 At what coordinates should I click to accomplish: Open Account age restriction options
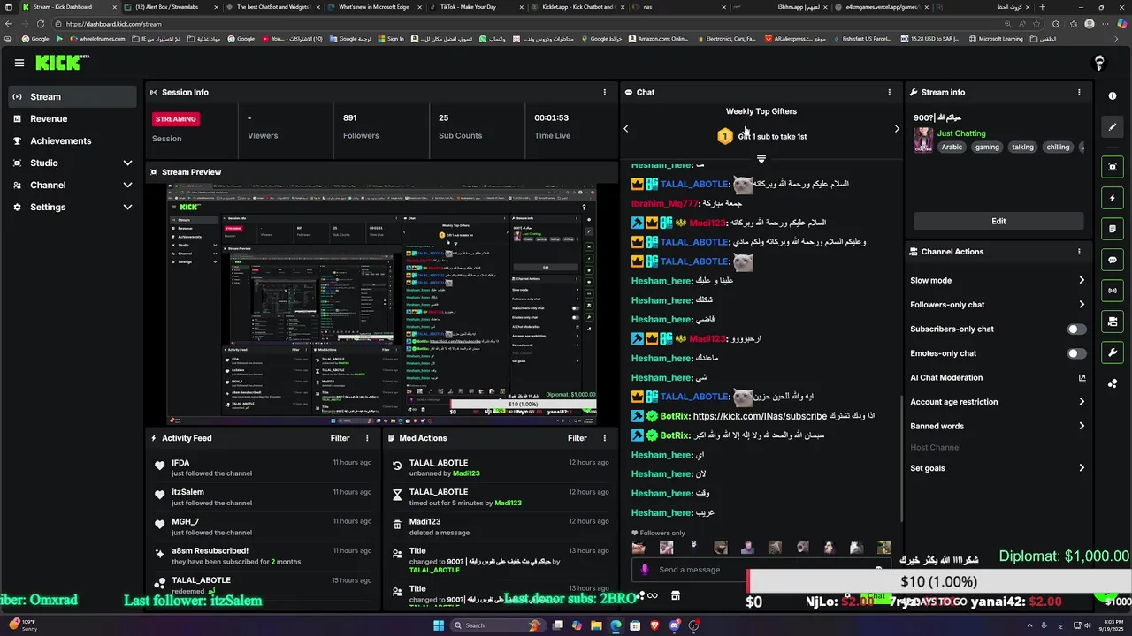tap(998, 402)
